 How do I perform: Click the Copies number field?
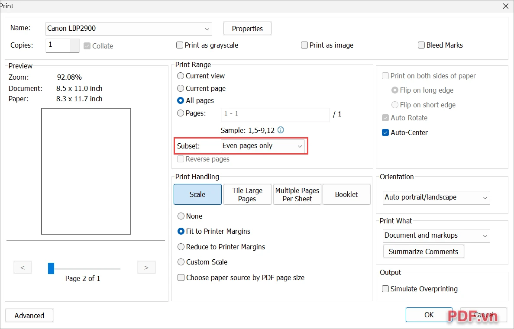[x=58, y=45]
